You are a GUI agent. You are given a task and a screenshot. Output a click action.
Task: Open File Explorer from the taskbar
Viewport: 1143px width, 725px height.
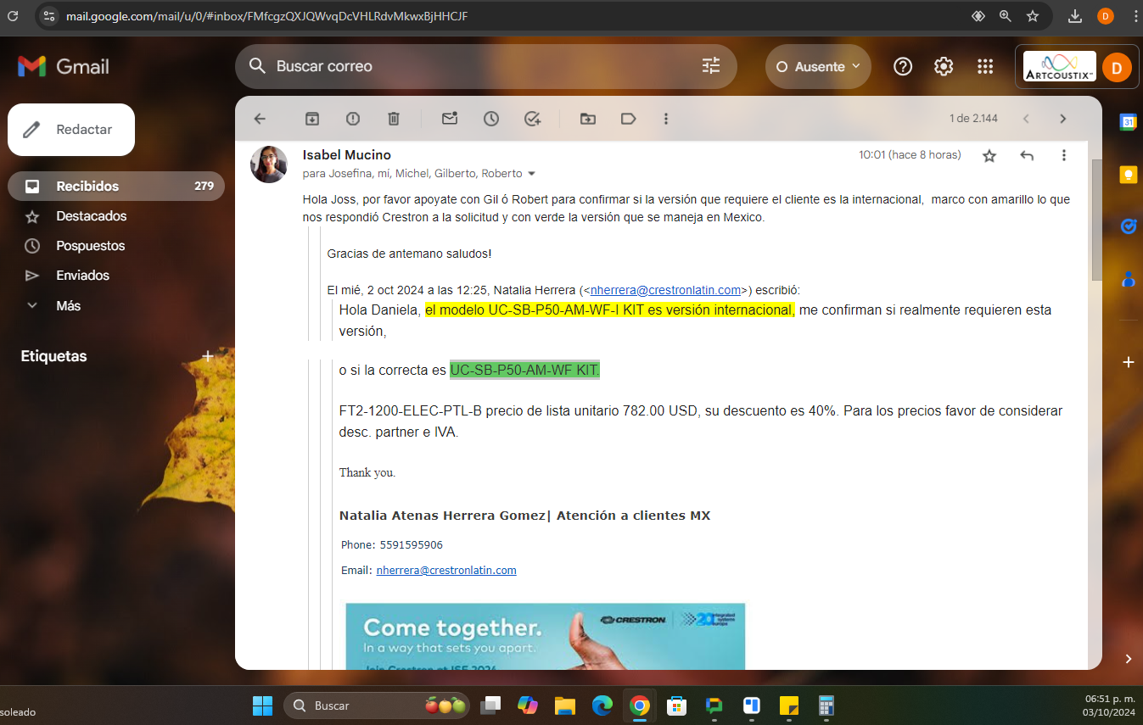[x=565, y=705]
